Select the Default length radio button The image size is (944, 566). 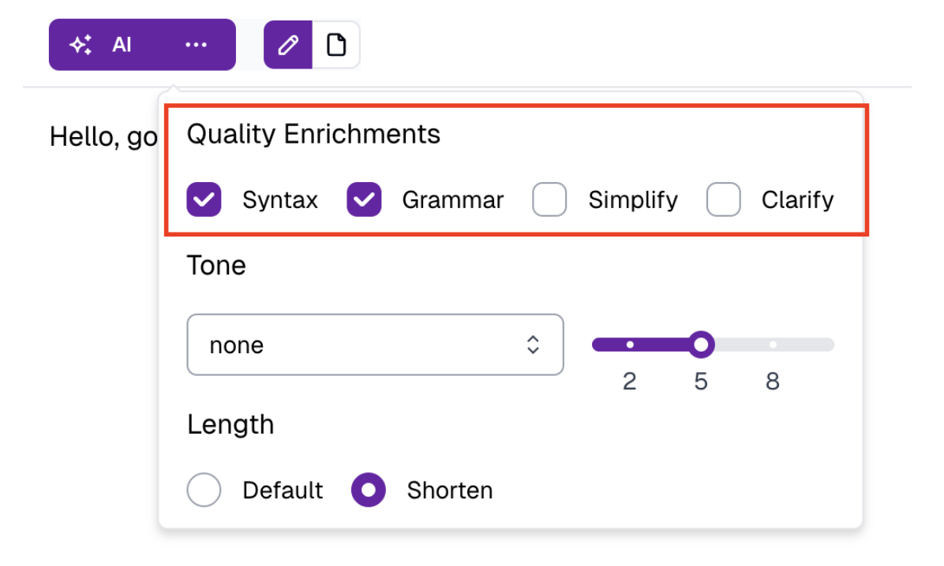(x=204, y=490)
